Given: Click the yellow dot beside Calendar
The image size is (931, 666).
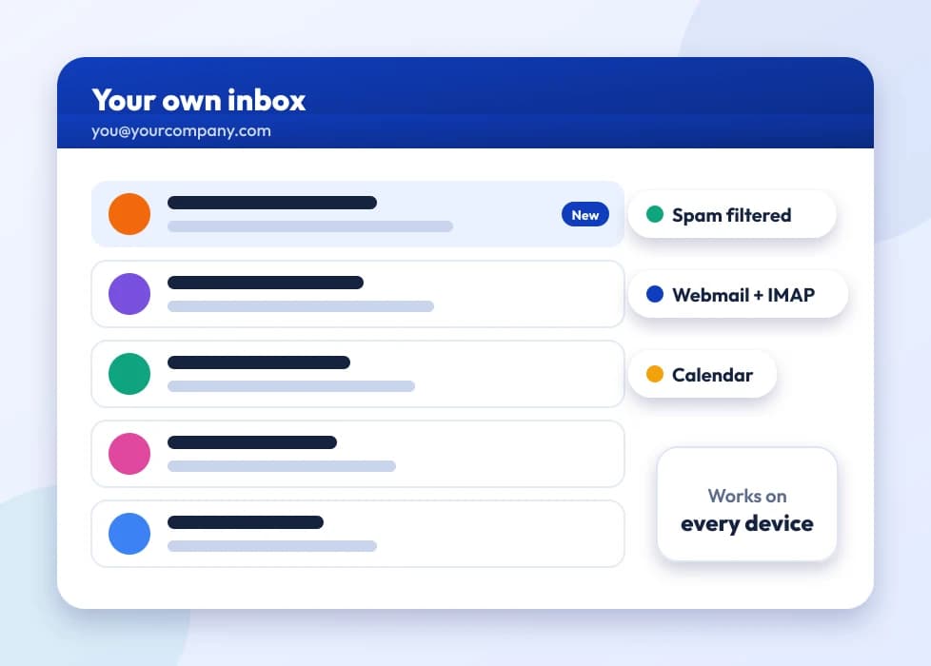Looking at the screenshot, I should (655, 374).
